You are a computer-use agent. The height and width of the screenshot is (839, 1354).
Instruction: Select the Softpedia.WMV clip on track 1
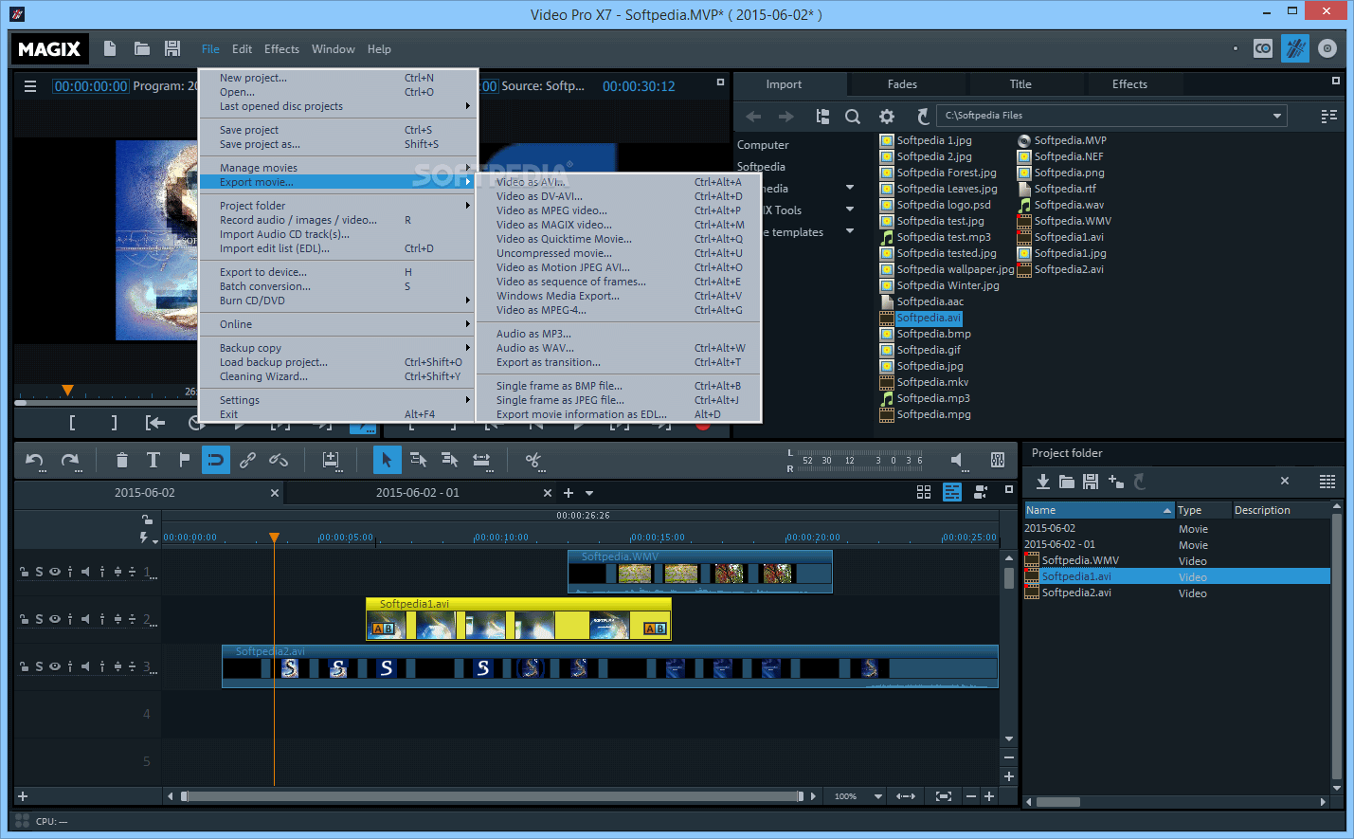pyautogui.click(x=700, y=572)
